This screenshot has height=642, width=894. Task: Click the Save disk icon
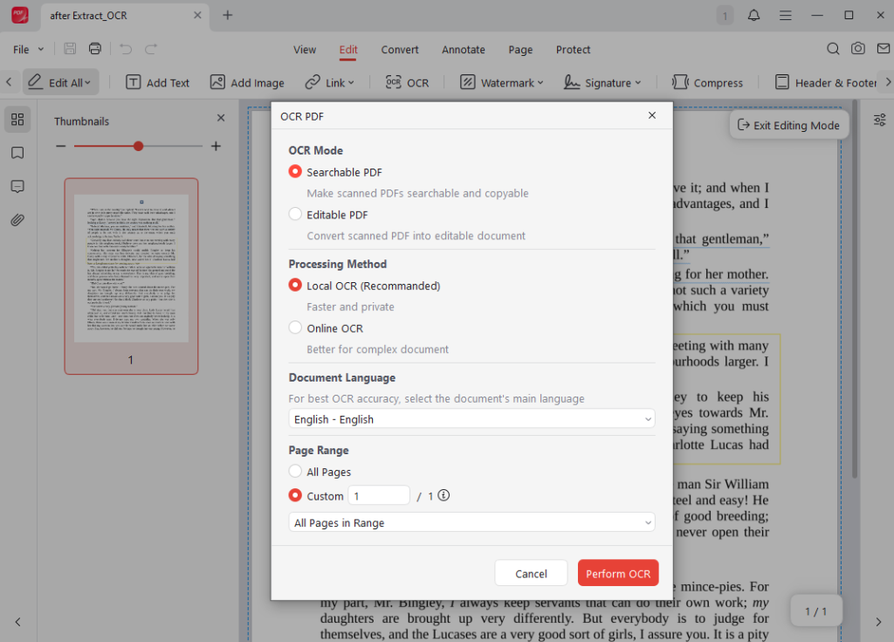coord(70,49)
